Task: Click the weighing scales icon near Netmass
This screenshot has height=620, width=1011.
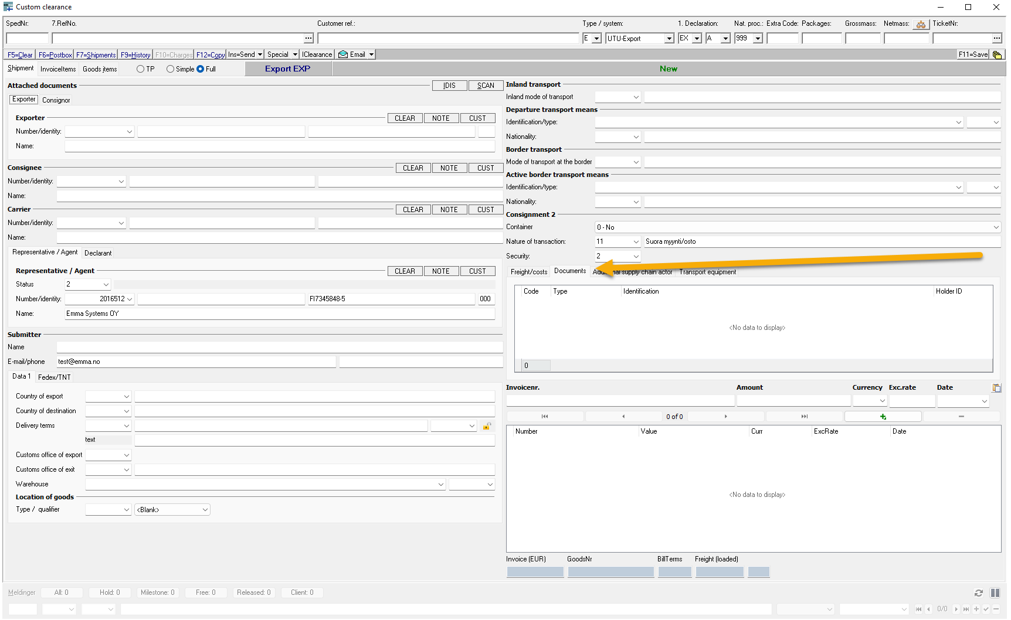Action: tap(921, 25)
